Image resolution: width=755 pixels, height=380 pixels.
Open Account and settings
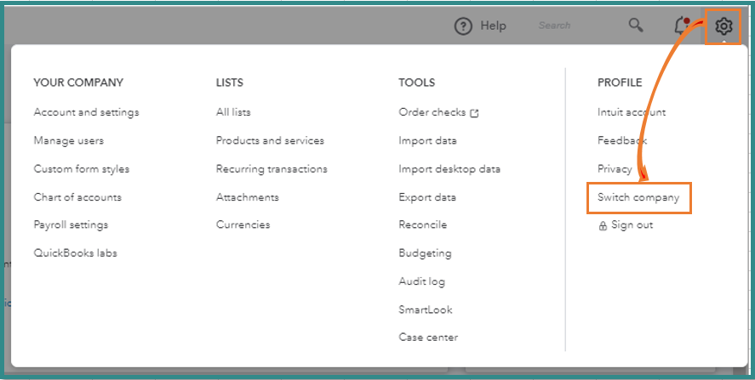pos(86,112)
